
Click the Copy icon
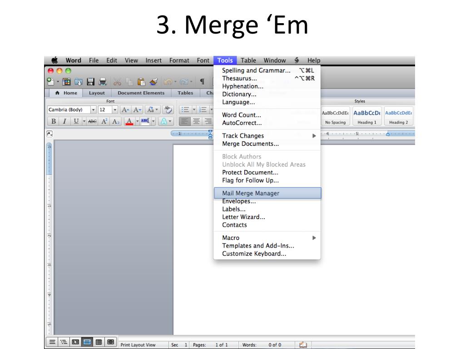click(x=129, y=82)
